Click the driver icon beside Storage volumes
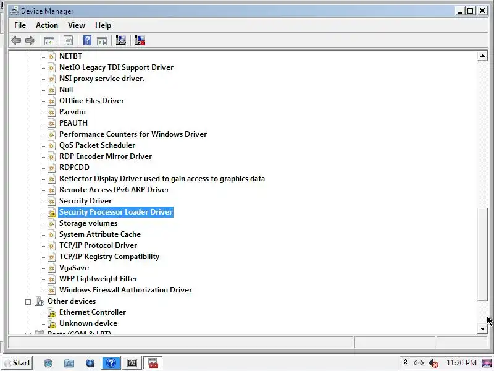The image size is (494, 371). click(51, 224)
